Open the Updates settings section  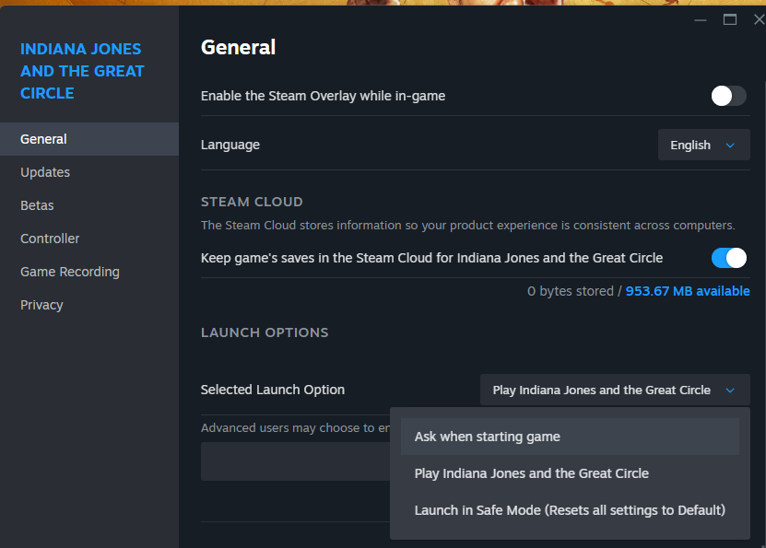click(45, 172)
